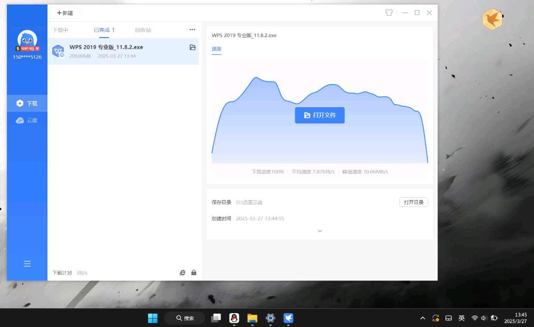
Task: Toggle the lock icon at the list bottom
Action: [194, 273]
